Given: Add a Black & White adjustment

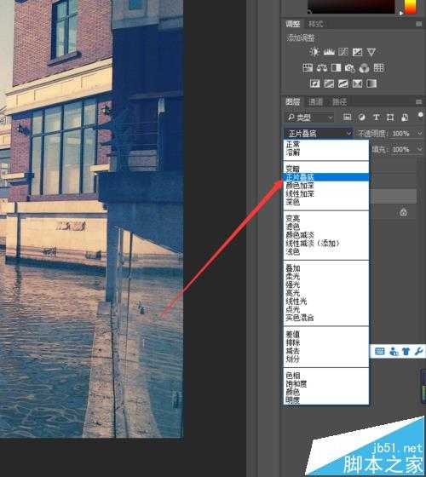Looking at the screenshot, I should pos(336,68).
